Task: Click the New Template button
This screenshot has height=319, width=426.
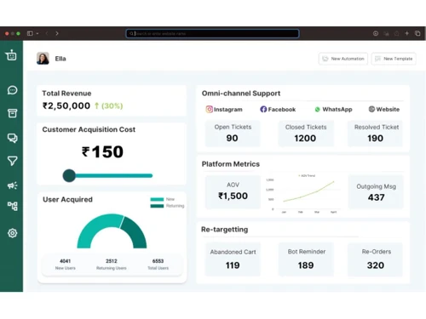Action: [x=394, y=59]
